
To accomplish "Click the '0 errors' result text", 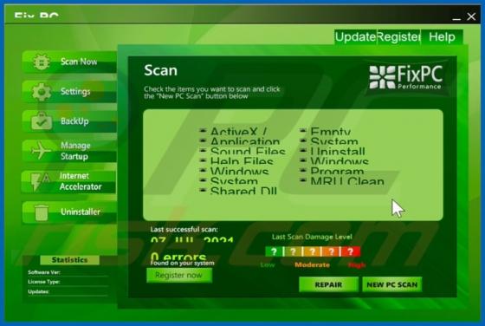I will point(178,257).
